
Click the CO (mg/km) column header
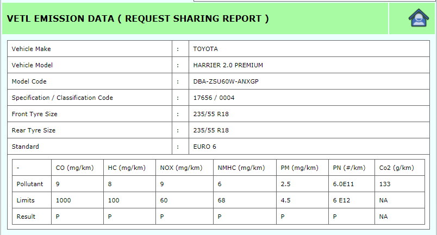point(74,168)
